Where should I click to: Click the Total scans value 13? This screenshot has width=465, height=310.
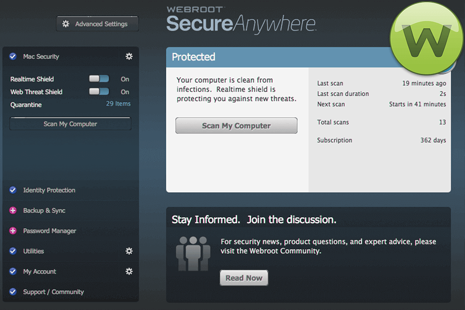[442, 122]
